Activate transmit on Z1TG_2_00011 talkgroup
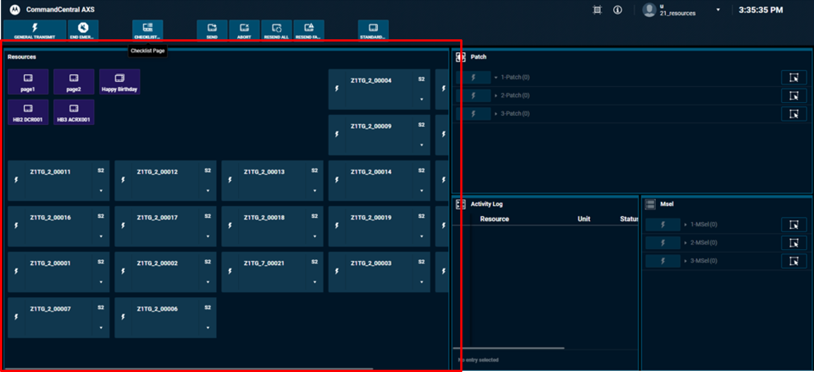 pyautogui.click(x=16, y=180)
